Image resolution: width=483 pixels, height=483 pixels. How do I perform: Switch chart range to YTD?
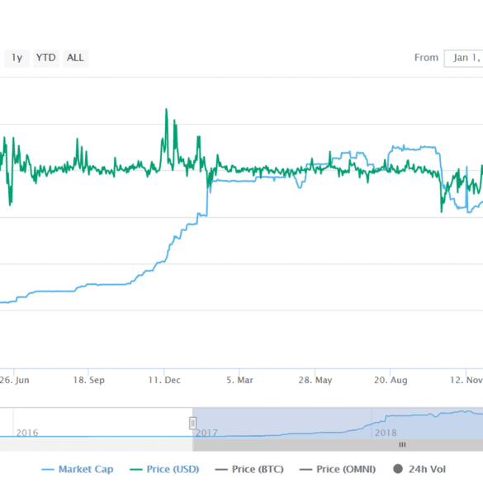[x=46, y=58]
